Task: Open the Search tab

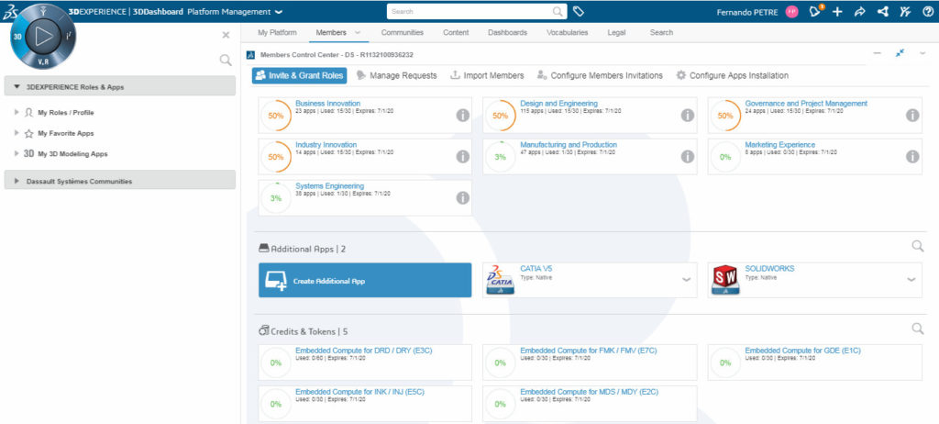Action: pos(662,32)
